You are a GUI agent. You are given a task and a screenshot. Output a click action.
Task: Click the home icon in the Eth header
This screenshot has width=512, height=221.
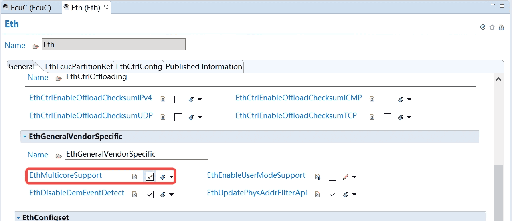click(x=501, y=27)
